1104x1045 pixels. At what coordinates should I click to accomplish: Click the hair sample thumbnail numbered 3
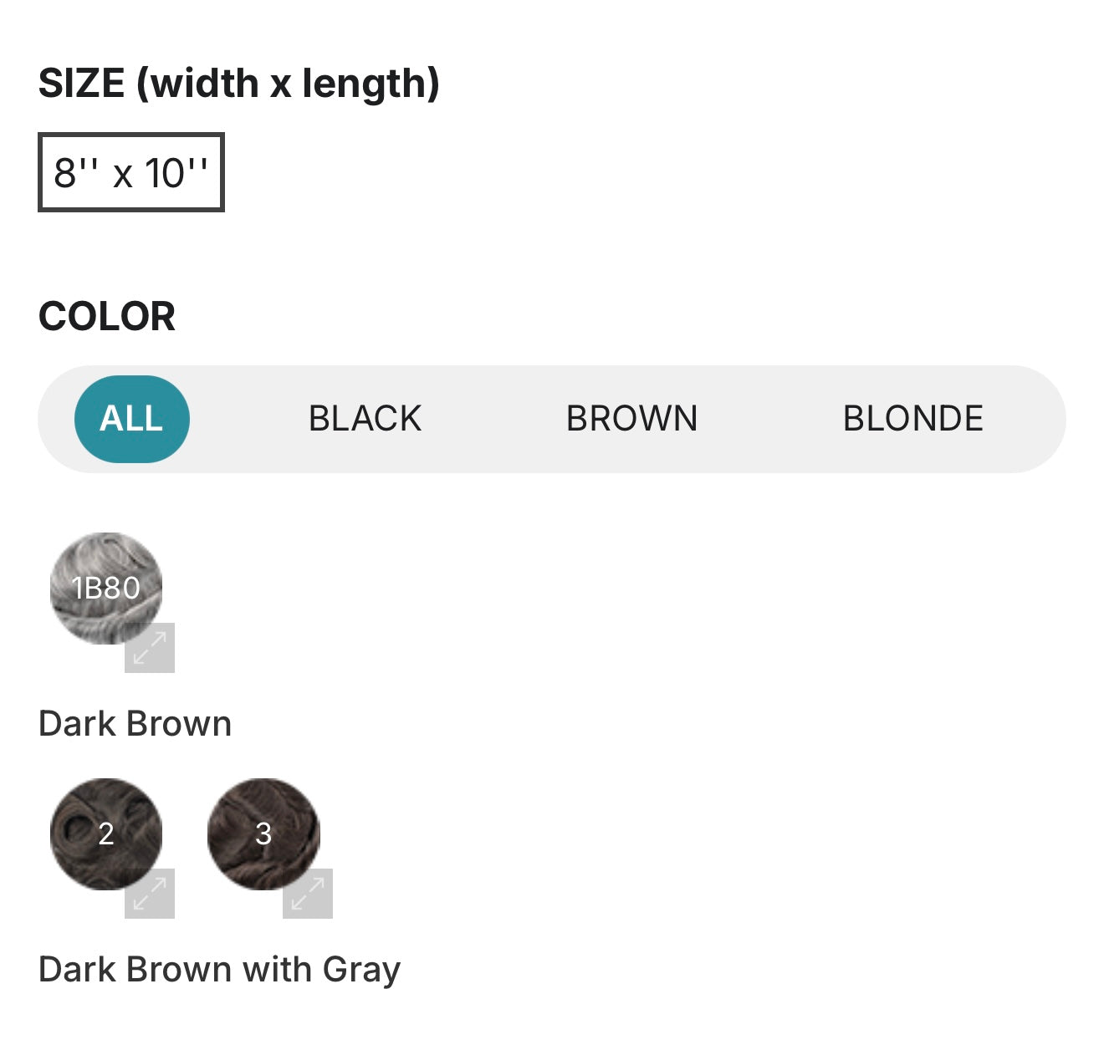[x=263, y=833]
